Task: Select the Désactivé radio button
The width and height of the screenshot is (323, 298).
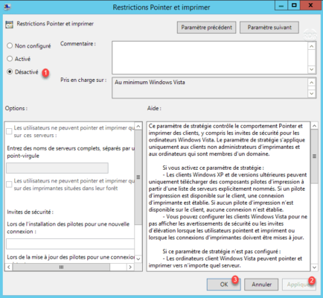Action: pos(10,72)
